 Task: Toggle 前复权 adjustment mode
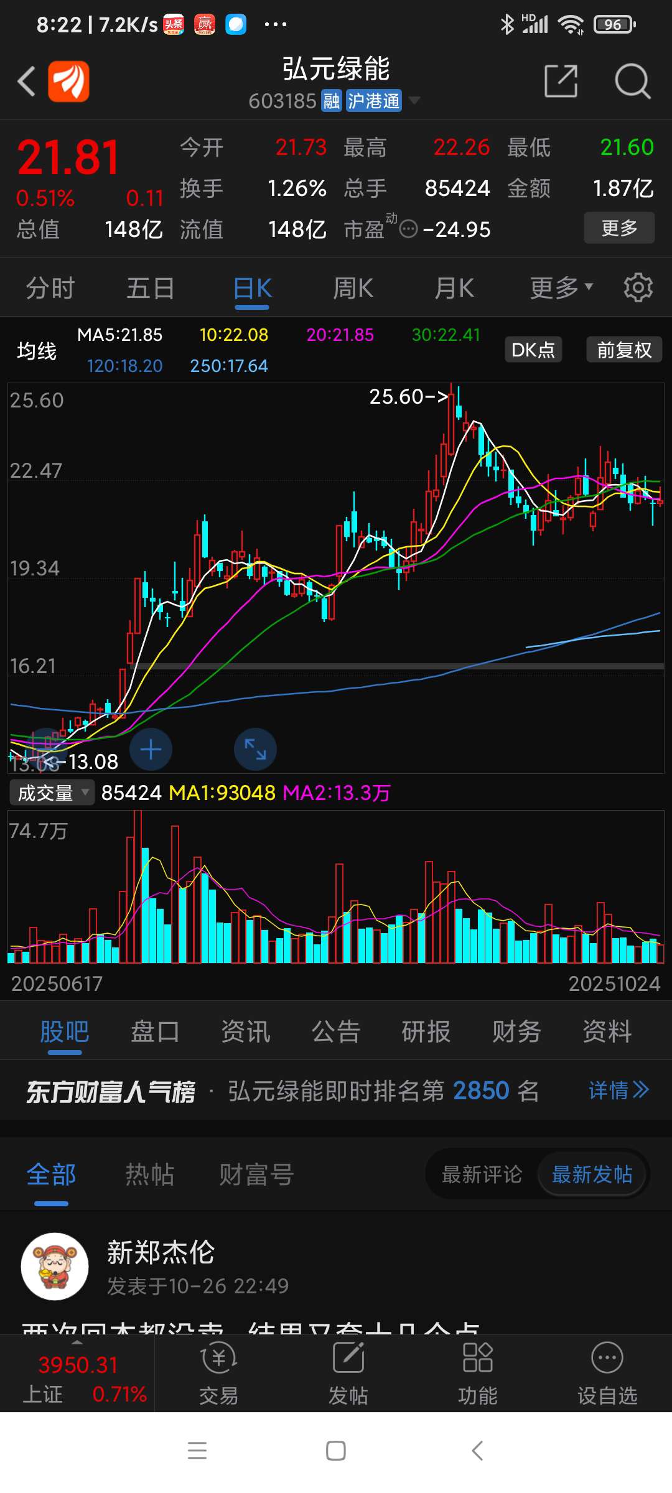pyautogui.click(x=624, y=350)
